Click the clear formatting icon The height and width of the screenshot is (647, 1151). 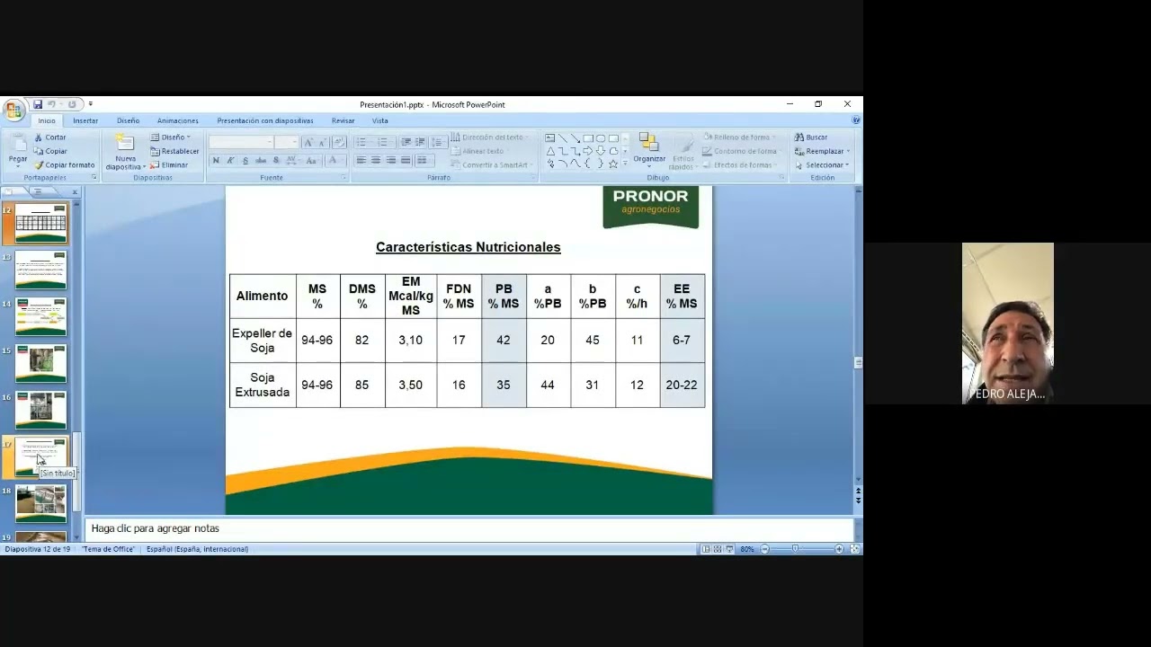[339, 143]
